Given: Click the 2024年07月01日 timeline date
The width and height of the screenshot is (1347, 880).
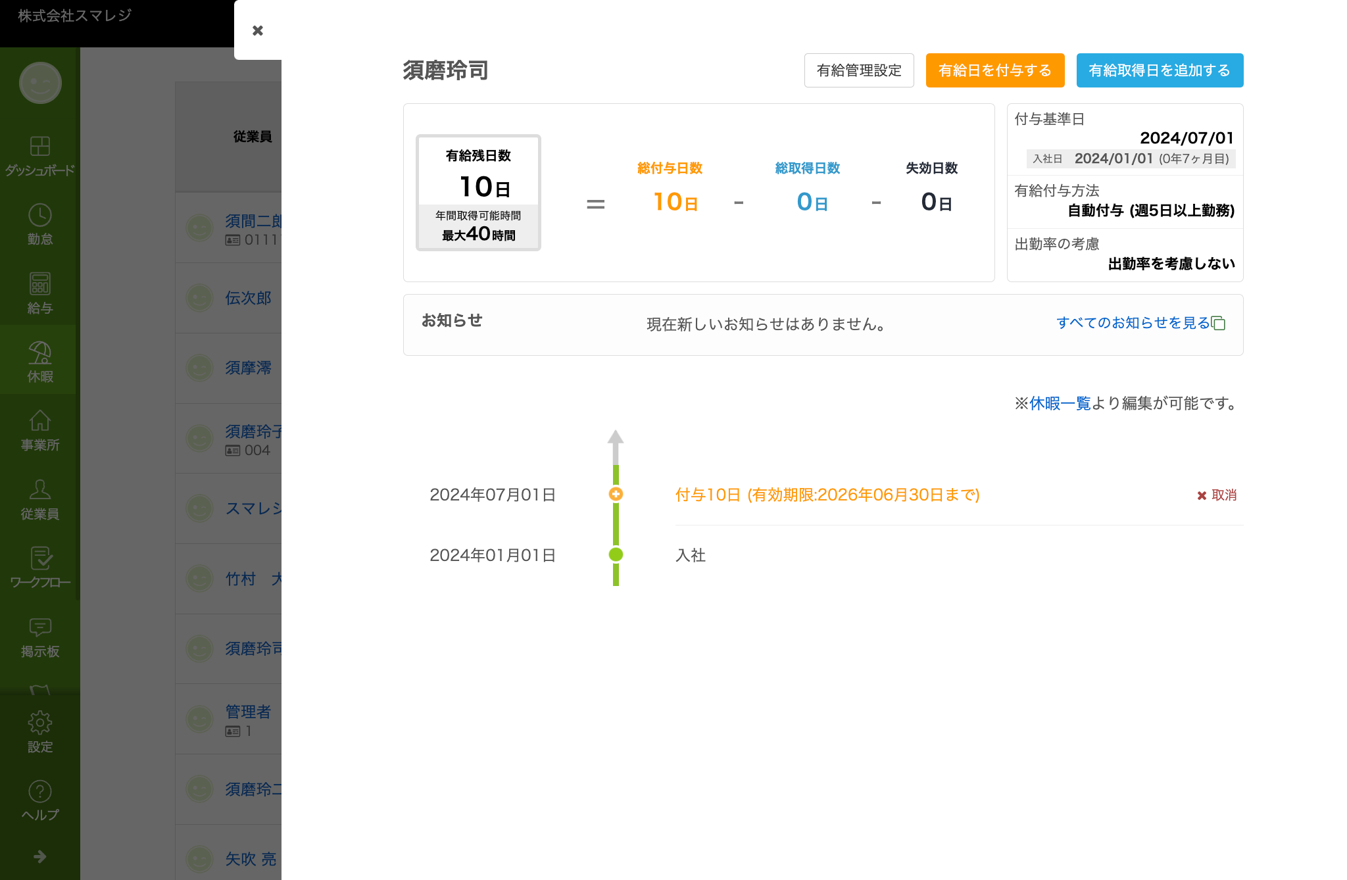Looking at the screenshot, I should pos(493,495).
